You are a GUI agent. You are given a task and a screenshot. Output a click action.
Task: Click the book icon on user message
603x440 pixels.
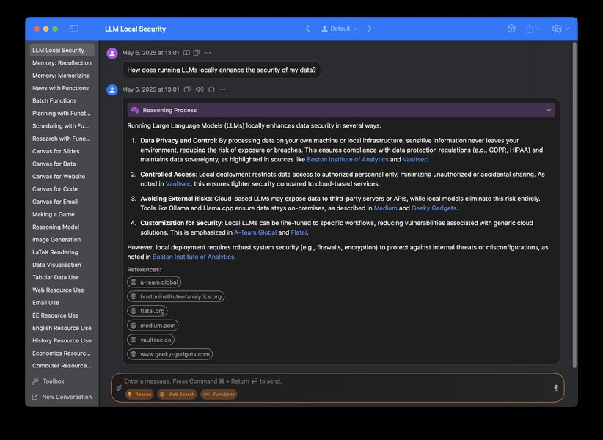tap(186, 53)
